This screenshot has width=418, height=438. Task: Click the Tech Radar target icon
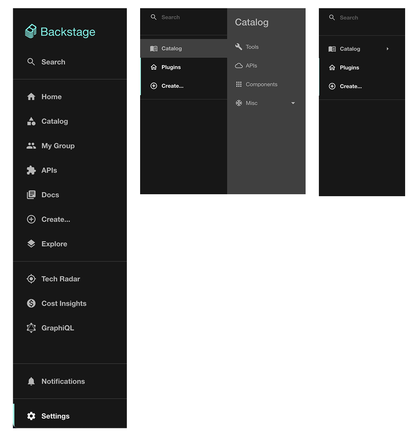pyautogui.click(x=31, y=279)
